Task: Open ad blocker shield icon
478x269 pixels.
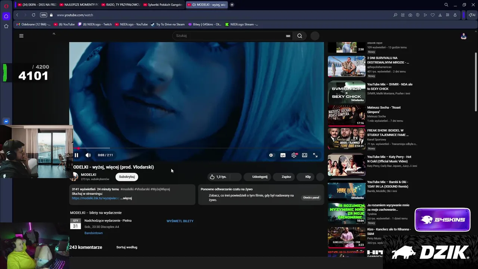Action: pyautogui.click(x=418, y=15)
